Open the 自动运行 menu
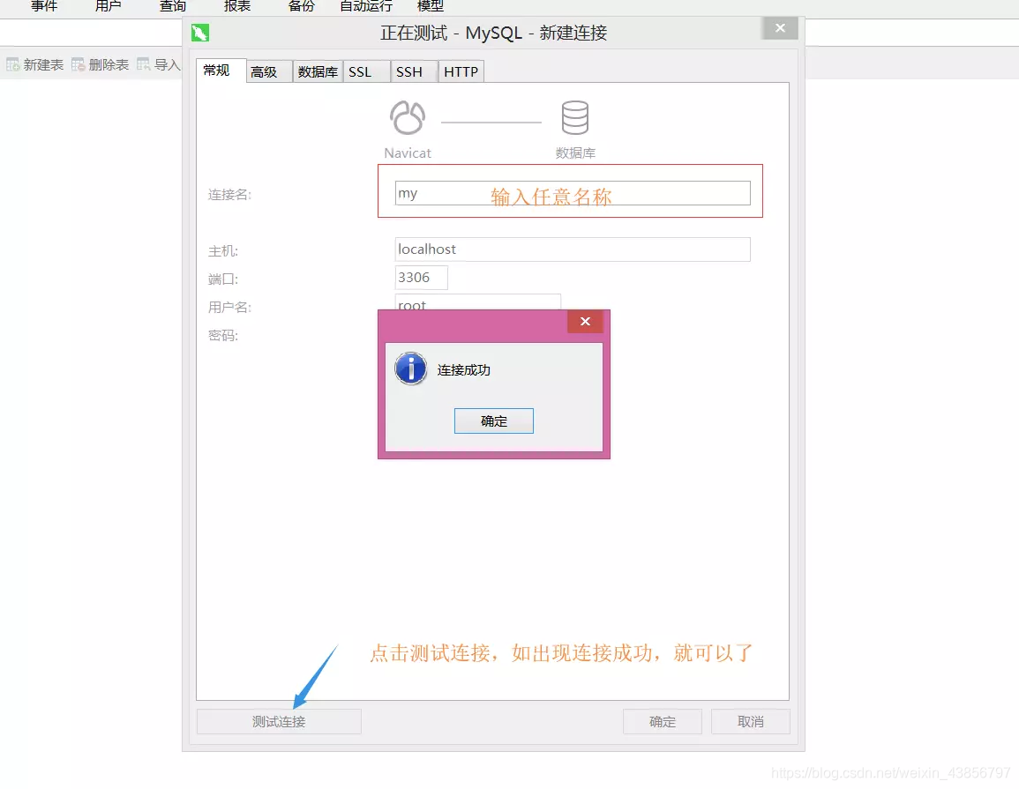 point(365,6)
